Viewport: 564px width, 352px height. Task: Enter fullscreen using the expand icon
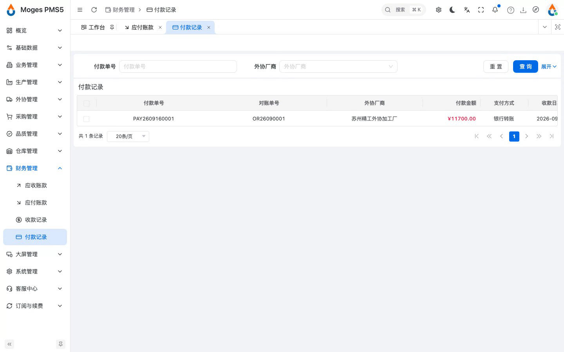click(481, 10)
